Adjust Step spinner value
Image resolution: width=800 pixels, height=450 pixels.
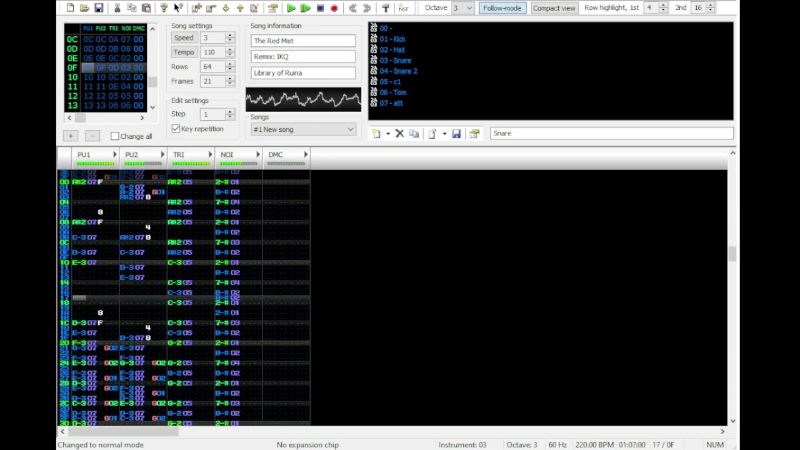tap(230, 114)
